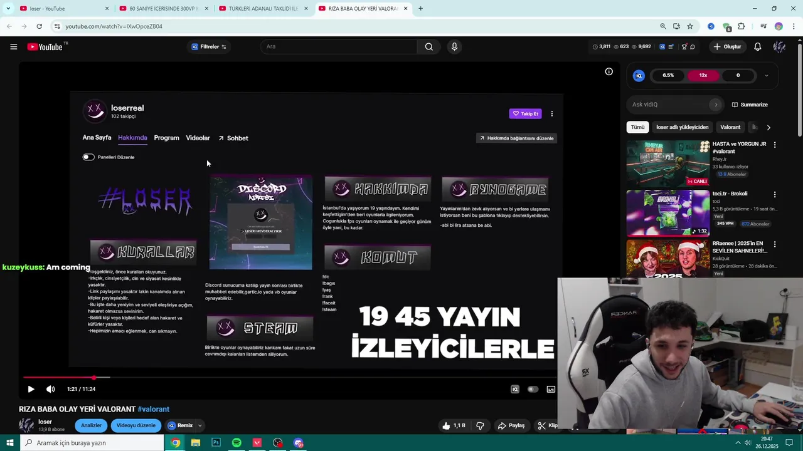
Task: Click the search magnifier button
Action: click(429, 47)
